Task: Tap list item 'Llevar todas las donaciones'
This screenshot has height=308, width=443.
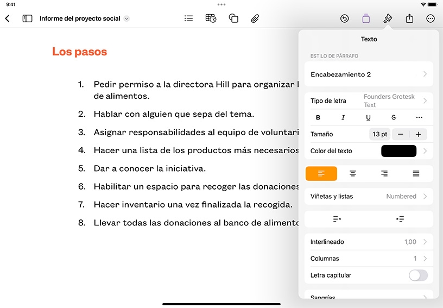Action: click(x=196, y=223)
